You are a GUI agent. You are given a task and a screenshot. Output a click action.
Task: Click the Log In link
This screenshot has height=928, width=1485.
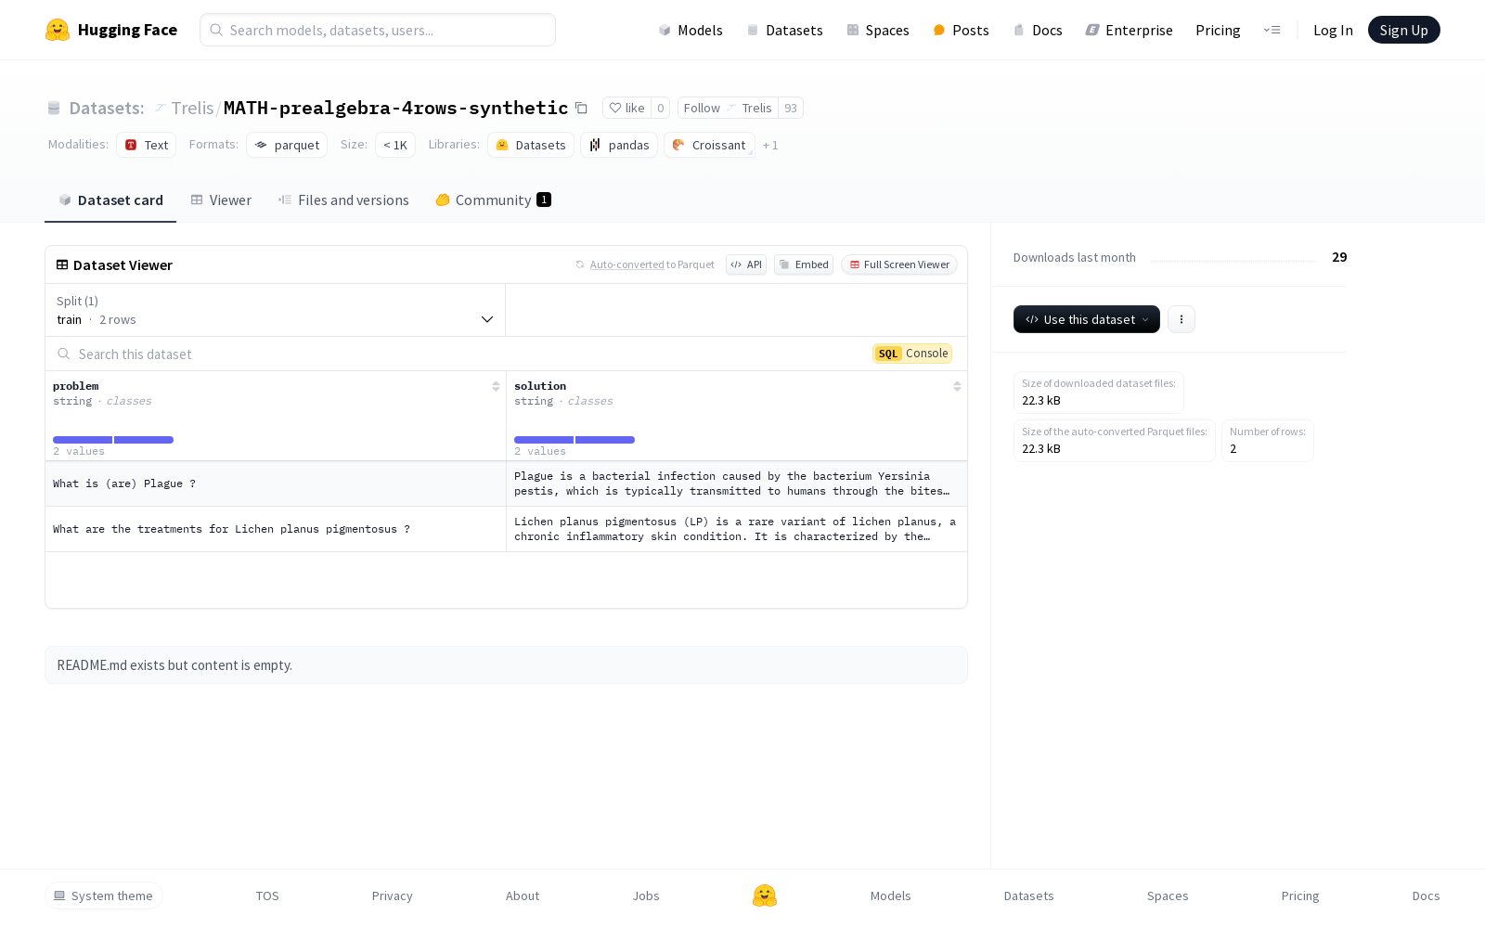point(1333,30)
